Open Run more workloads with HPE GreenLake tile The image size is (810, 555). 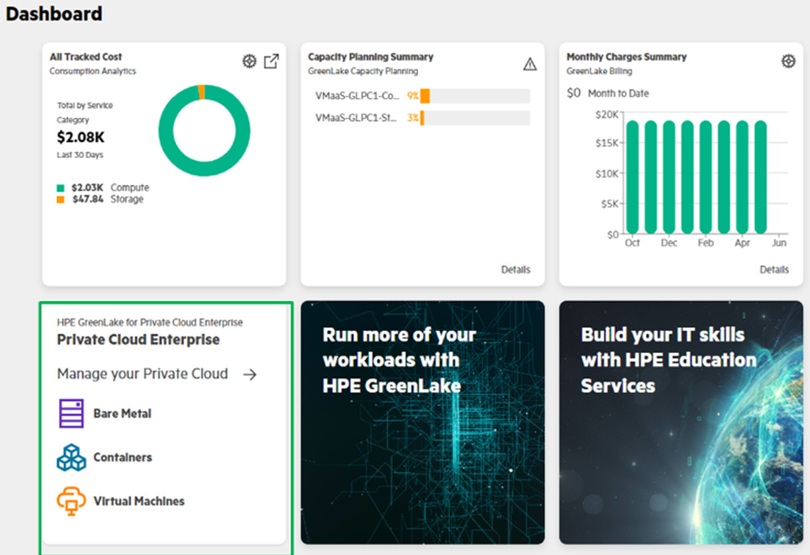click(x=422, y=422)
